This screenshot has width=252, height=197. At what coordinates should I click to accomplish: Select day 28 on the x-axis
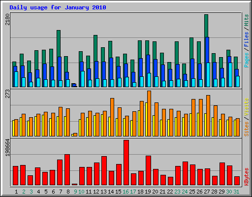pos(214,192)
